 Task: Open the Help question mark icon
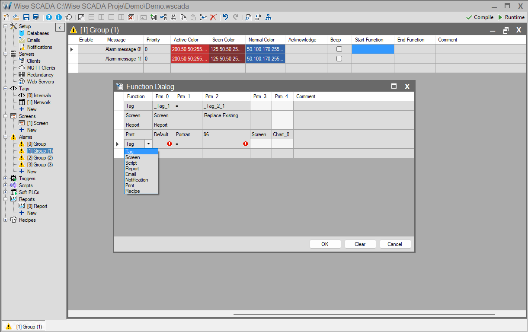(x=49, y=17)
